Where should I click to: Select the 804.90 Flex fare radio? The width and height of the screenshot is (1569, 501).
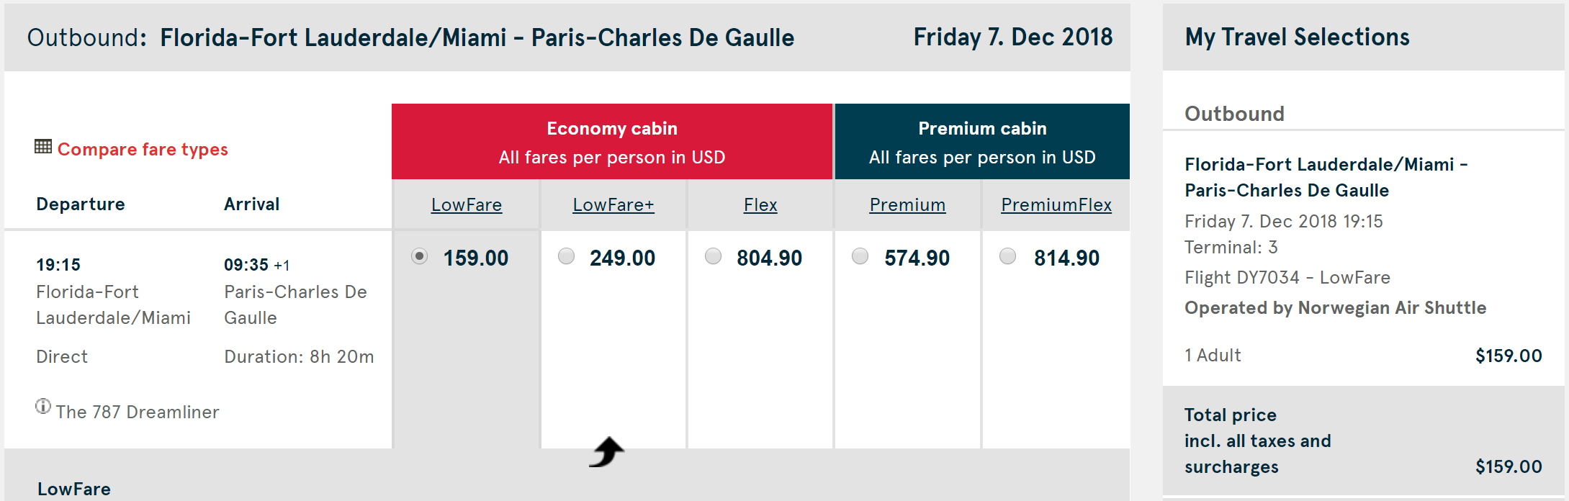point(714,256)
